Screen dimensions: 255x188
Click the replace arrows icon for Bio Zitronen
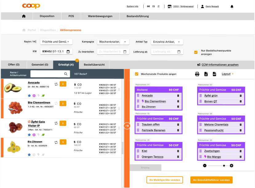pos(56,142)
